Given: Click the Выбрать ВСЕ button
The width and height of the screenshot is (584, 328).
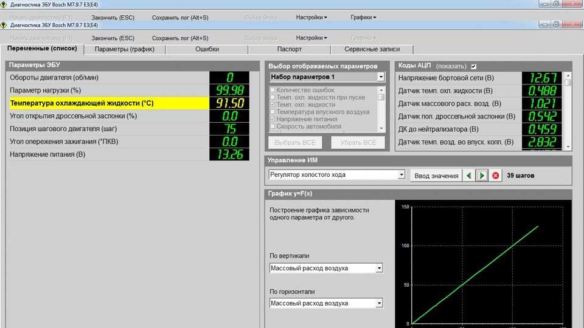Looking at the screenshot, I should point(295,142).
